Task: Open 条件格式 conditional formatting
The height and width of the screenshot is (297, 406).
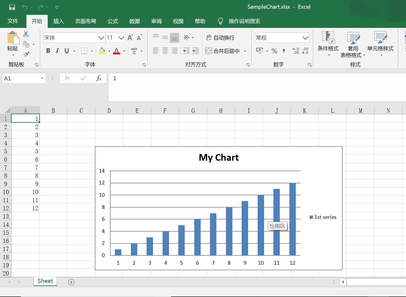Action: click(x=328, y=44)
